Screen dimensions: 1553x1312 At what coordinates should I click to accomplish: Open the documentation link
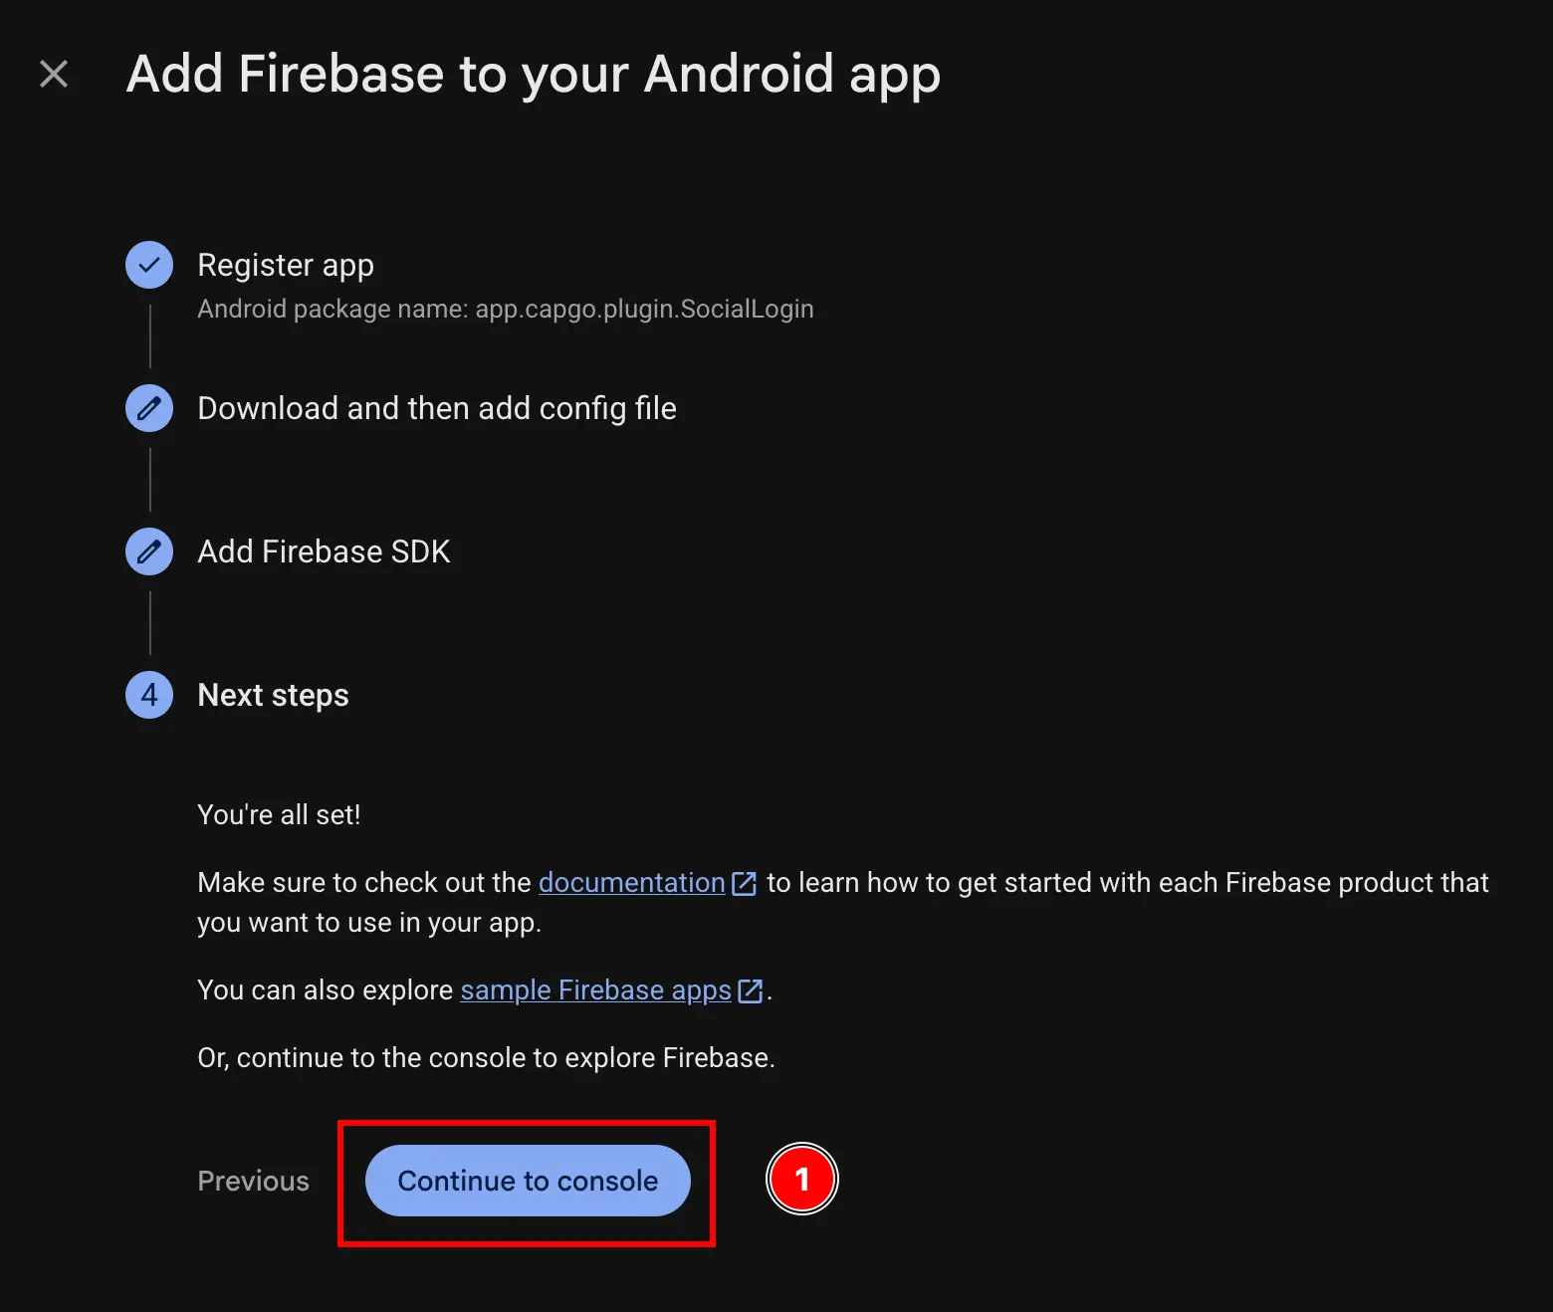click(631, 883)
